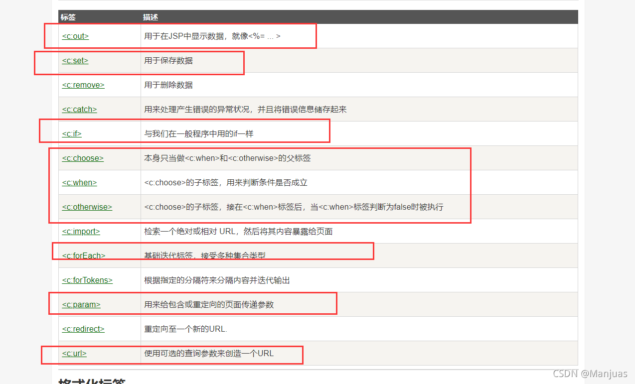
Task: Click description about <c:when>标签判断为false时被执行
Action: 294,207
